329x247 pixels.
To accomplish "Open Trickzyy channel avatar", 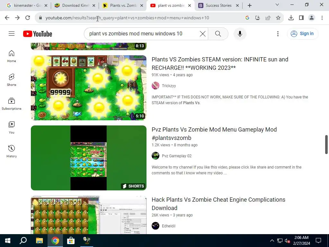I will [156, 86].
